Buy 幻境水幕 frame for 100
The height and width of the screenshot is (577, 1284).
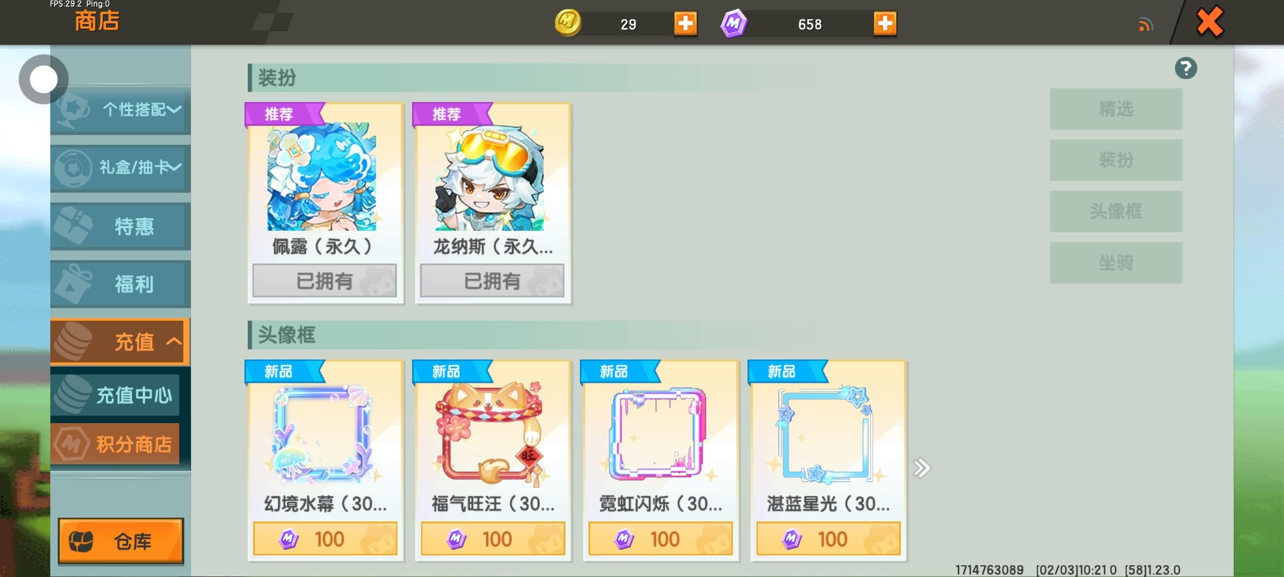(x=325, y=539)
